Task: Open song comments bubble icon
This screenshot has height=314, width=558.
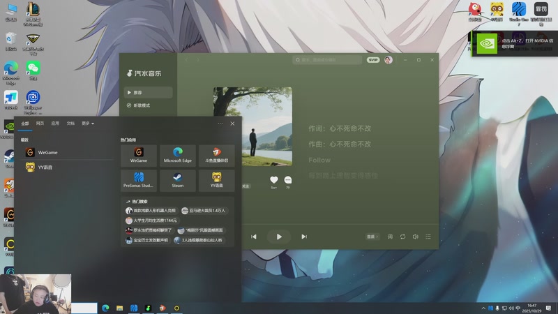Action: click(x=288, y=180)
